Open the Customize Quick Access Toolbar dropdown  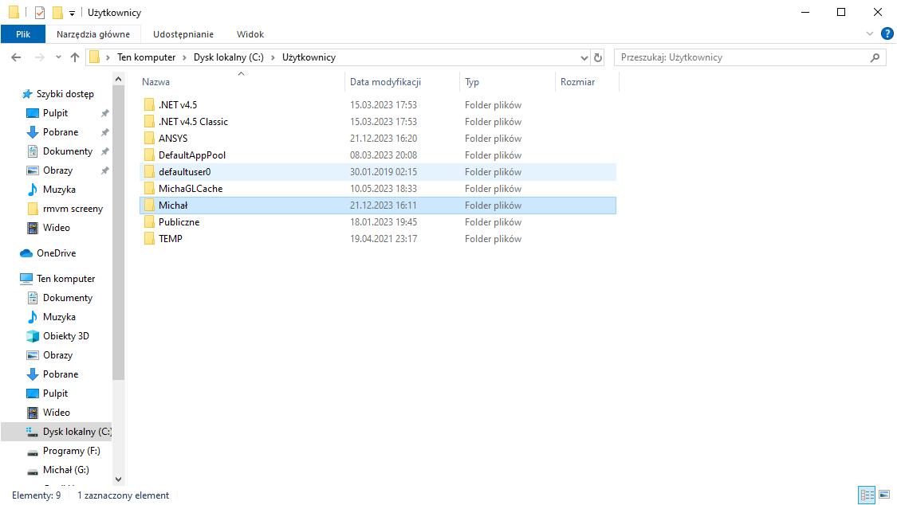tap(72, 14)
